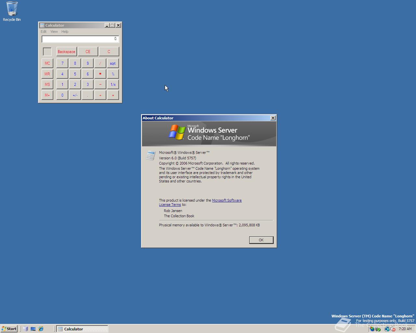
Task: Click the network connection tray icon
Action: pos(387,329)
